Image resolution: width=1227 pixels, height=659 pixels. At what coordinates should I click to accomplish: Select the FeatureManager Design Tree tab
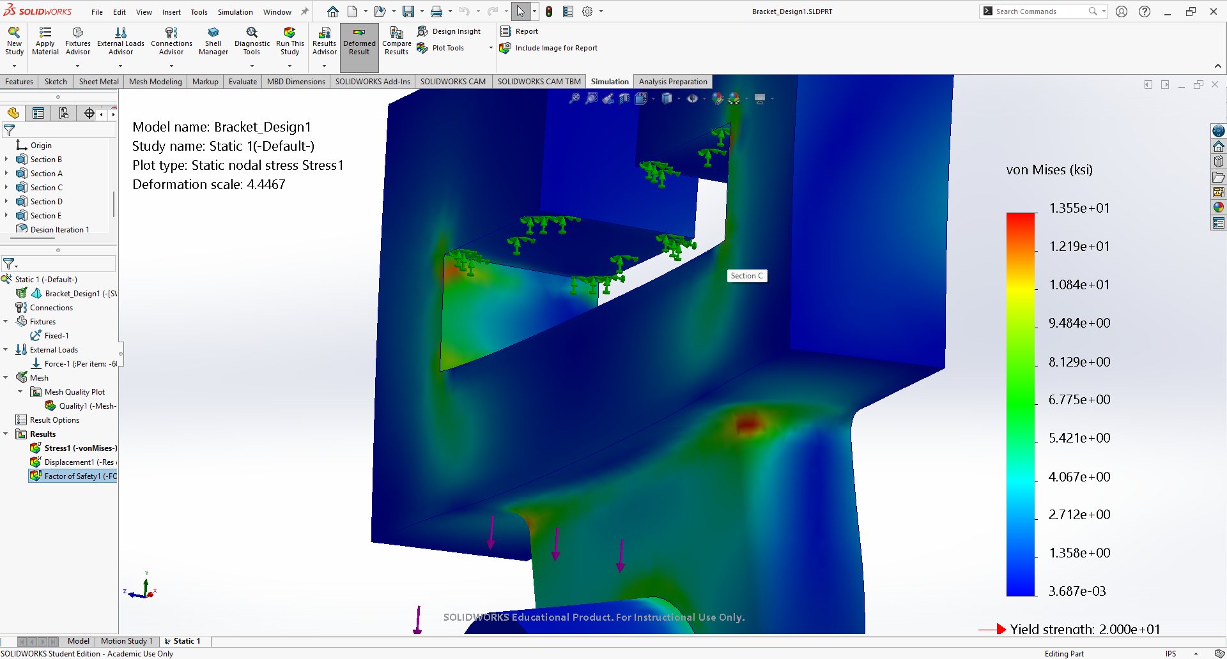click(x=13, y=113)
